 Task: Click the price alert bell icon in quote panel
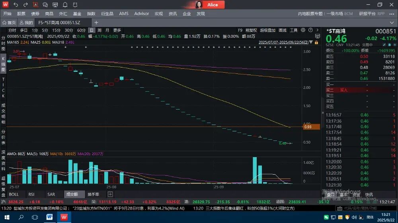[x=390, y=45]
